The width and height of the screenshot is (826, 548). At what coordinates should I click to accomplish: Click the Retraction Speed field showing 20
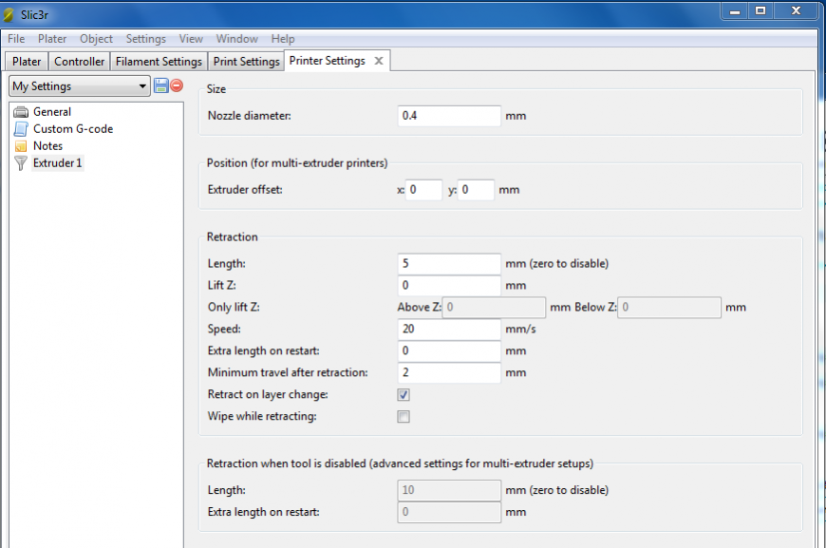point(449,329)
